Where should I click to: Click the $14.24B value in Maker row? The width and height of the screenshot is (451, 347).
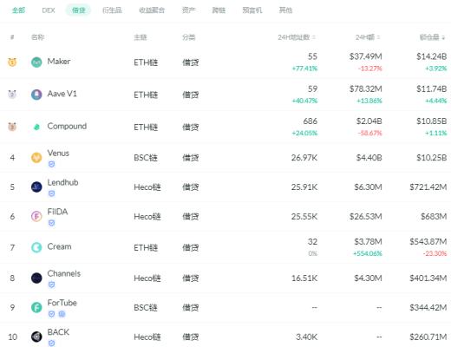(432, 56)
